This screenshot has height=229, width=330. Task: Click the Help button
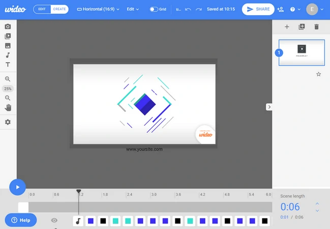click(21, 220)
